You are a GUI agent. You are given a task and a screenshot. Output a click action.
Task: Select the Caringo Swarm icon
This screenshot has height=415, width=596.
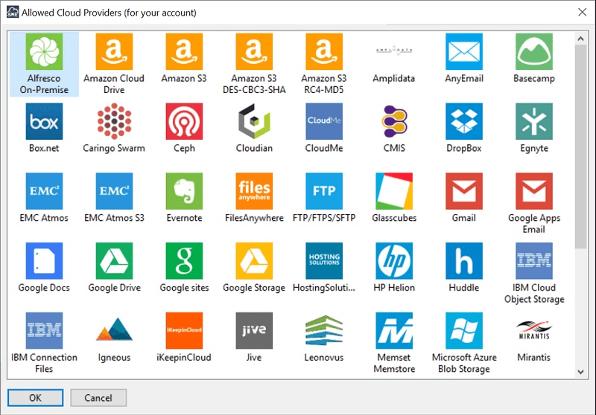[x=114, y=121]
